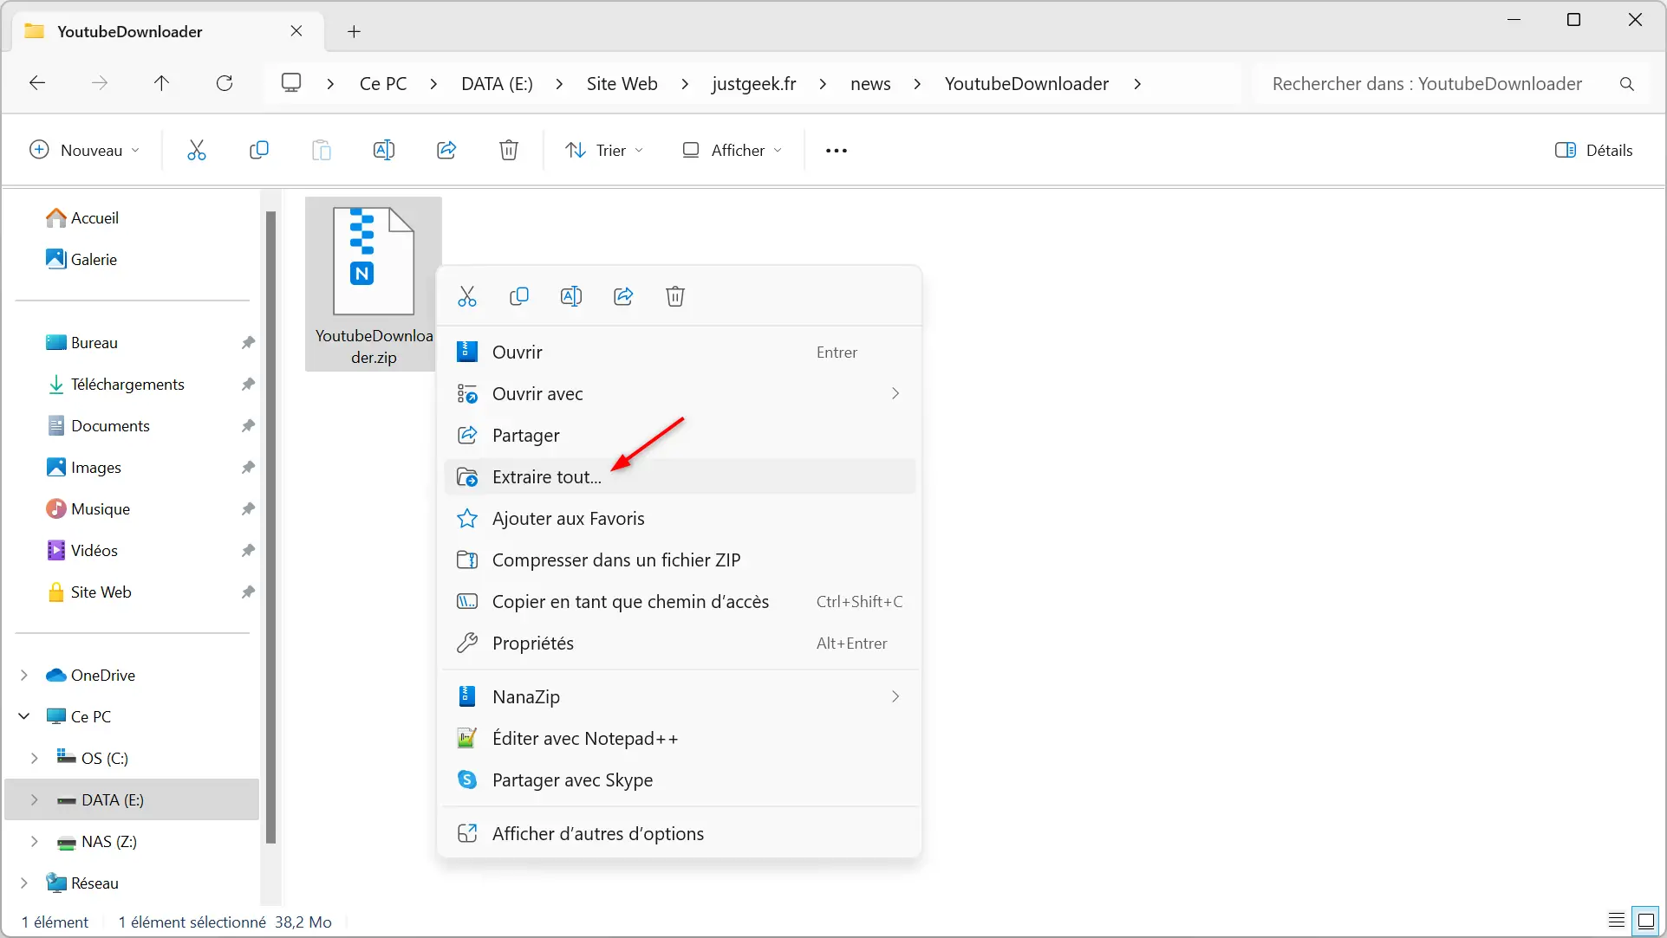The image size is (1667, 938).
Task: Switch to large icons view in status bar
Action: point(1645,921)
